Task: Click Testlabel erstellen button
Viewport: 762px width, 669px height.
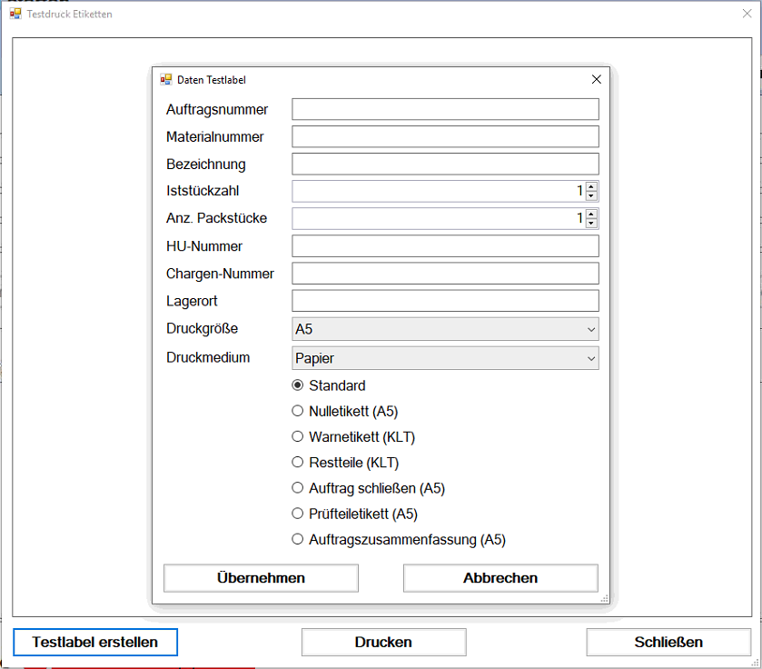Action: click(x=95, y=642)
